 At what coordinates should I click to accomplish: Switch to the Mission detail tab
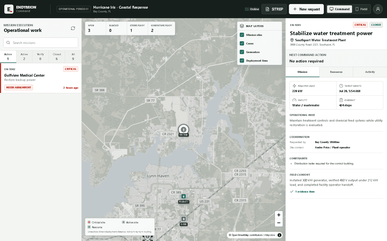[302, 72]
